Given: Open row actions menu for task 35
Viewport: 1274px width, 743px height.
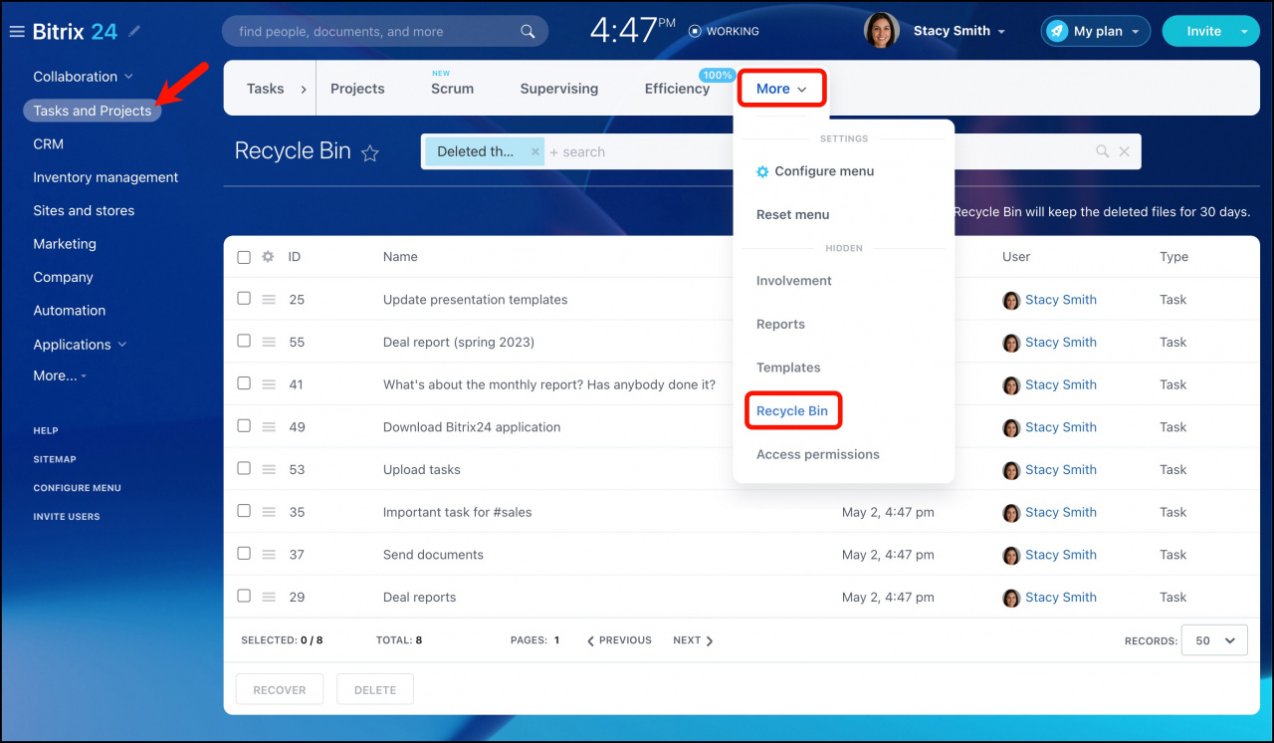Looking at the screenshot, I should coord(269,512).
